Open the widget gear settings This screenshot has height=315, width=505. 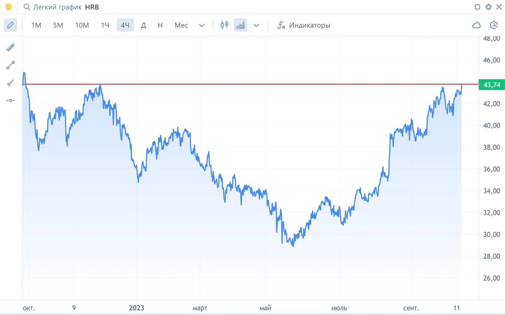click(x=488, y=7)
